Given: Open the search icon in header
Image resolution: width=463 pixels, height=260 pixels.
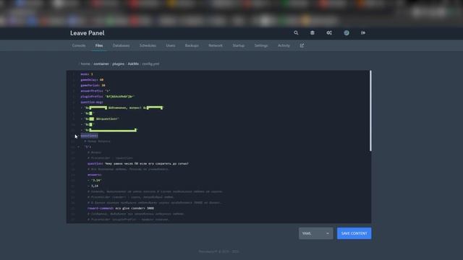Looking at the screenshot, I should (296, 32).
